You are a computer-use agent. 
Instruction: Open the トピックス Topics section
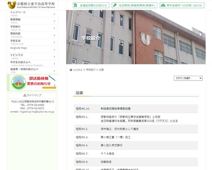click(32, 56)
